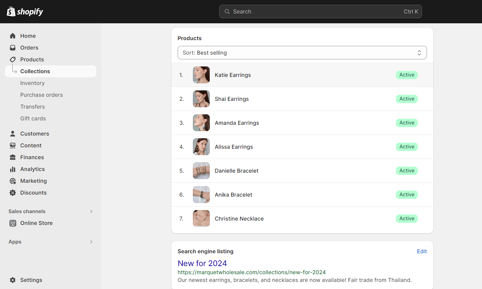Open Christine Necklace thumbnail
This screenshot has height=289, width=482.
(201, 219)
